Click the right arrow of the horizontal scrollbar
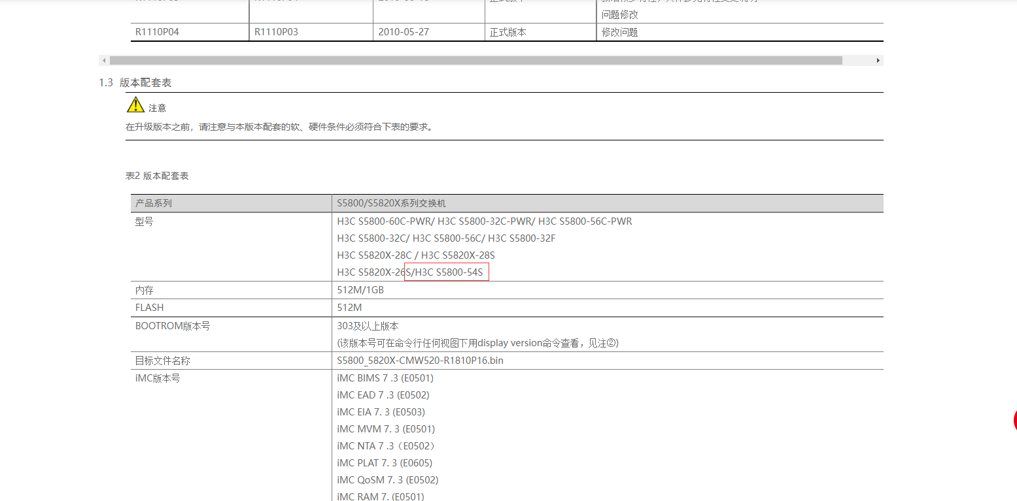 pos(878,61)
